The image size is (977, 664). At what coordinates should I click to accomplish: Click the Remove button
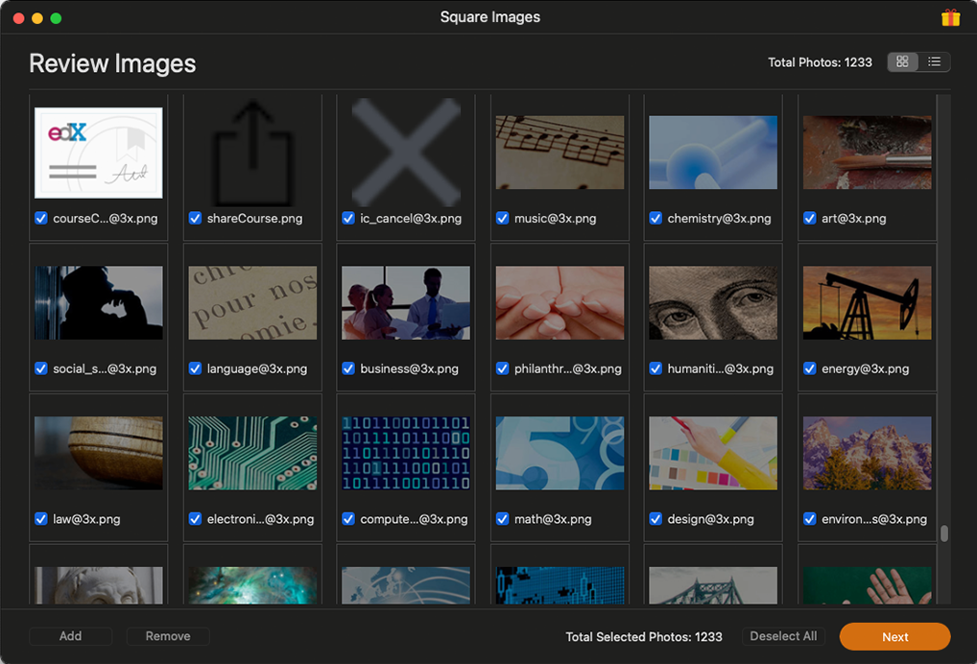(168, 636)
